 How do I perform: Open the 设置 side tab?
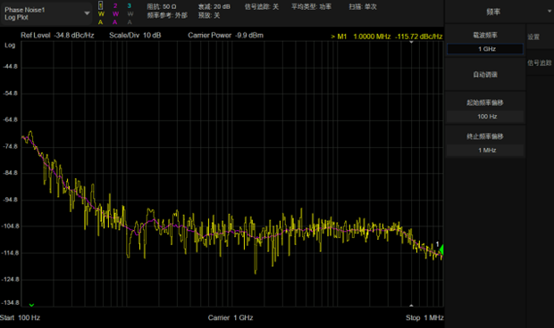[533, 37]
